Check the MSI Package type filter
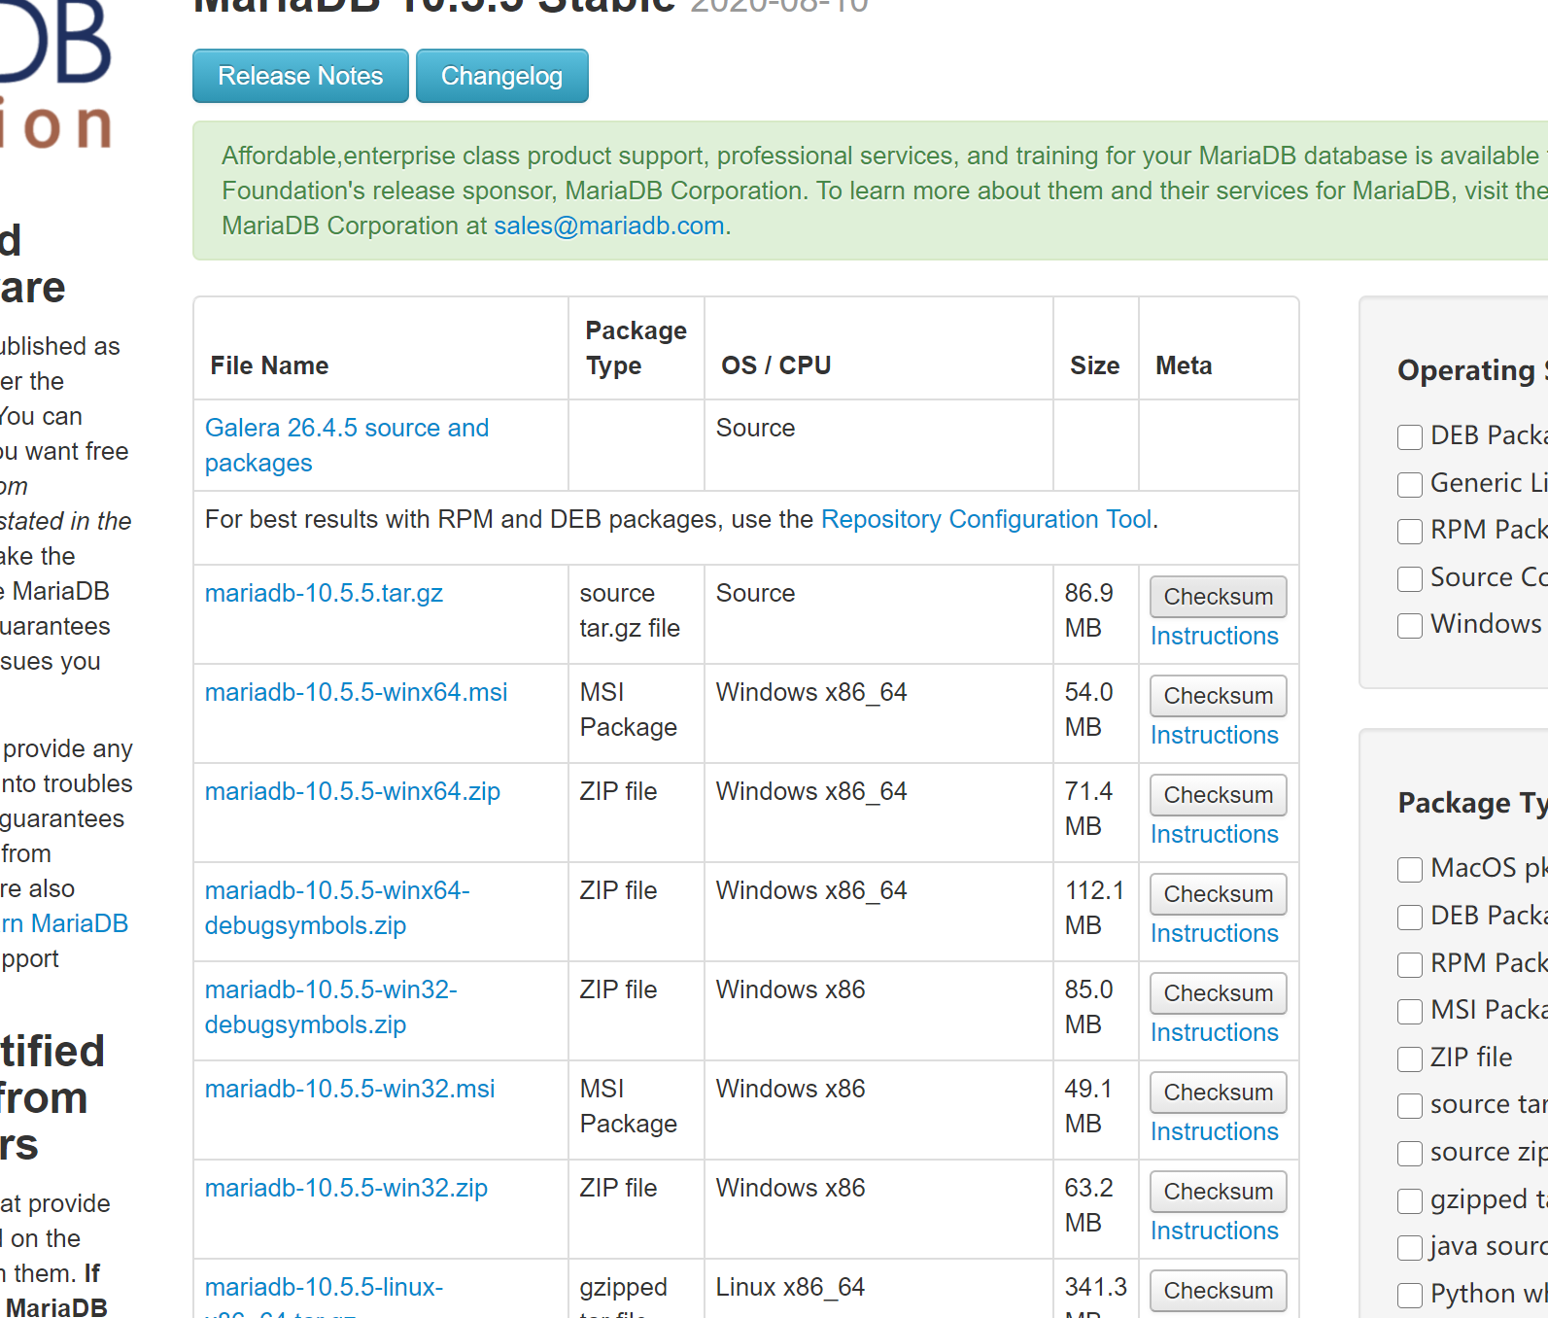The image size is (1548, 1318). (x=1410, y=1011)
